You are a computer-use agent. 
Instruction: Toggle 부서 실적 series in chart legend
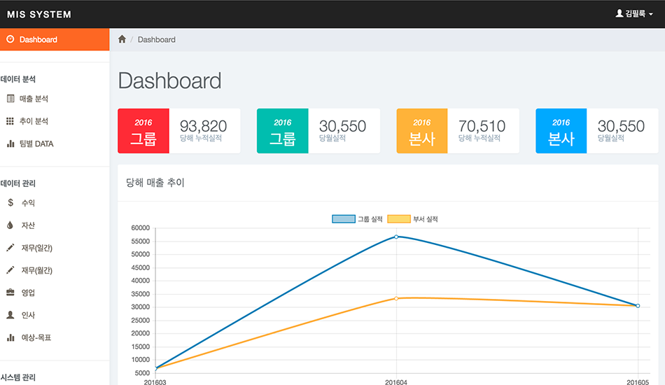pyautogui.click(x=412, y=219)
